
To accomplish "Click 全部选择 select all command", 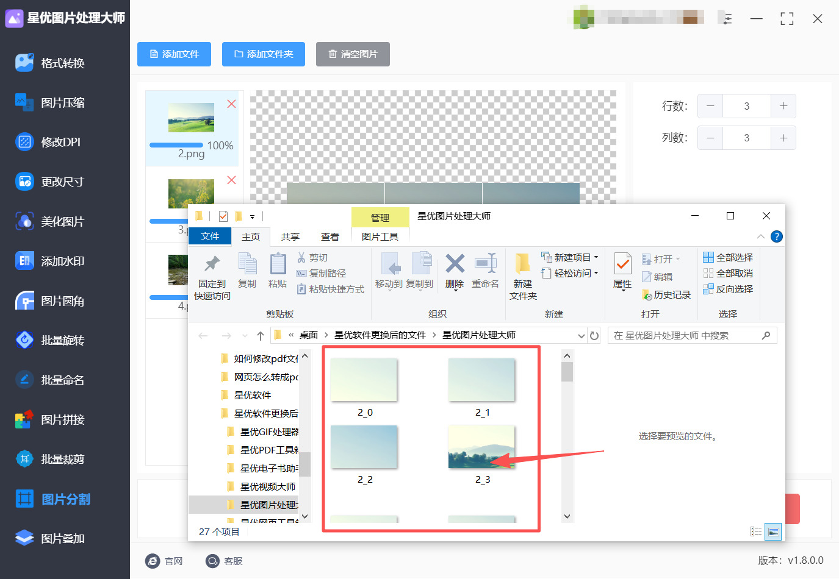I will click(x=728, y=258).
